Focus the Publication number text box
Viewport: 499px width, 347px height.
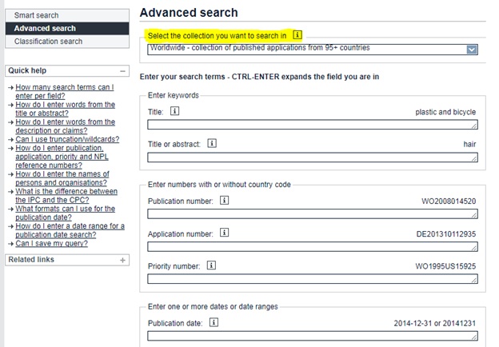[313, 214]
